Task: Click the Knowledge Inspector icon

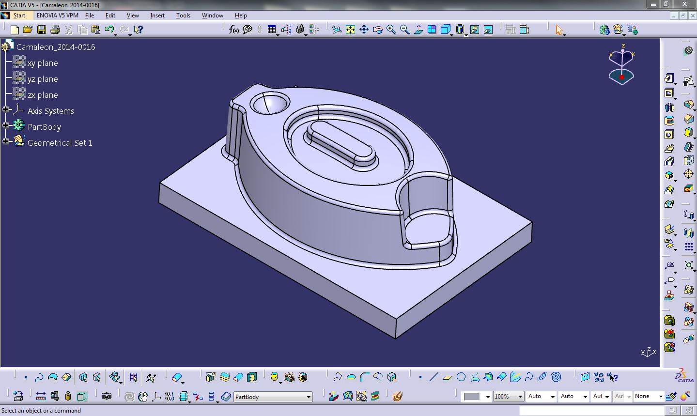Action: coord(286,30)
